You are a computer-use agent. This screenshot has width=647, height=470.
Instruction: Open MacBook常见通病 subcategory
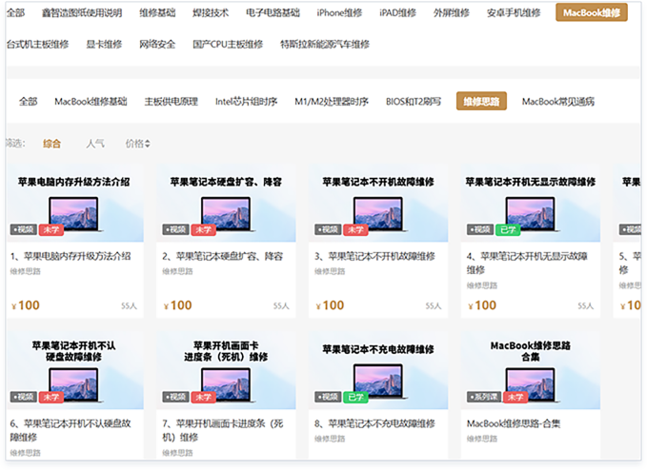(558, 102)
